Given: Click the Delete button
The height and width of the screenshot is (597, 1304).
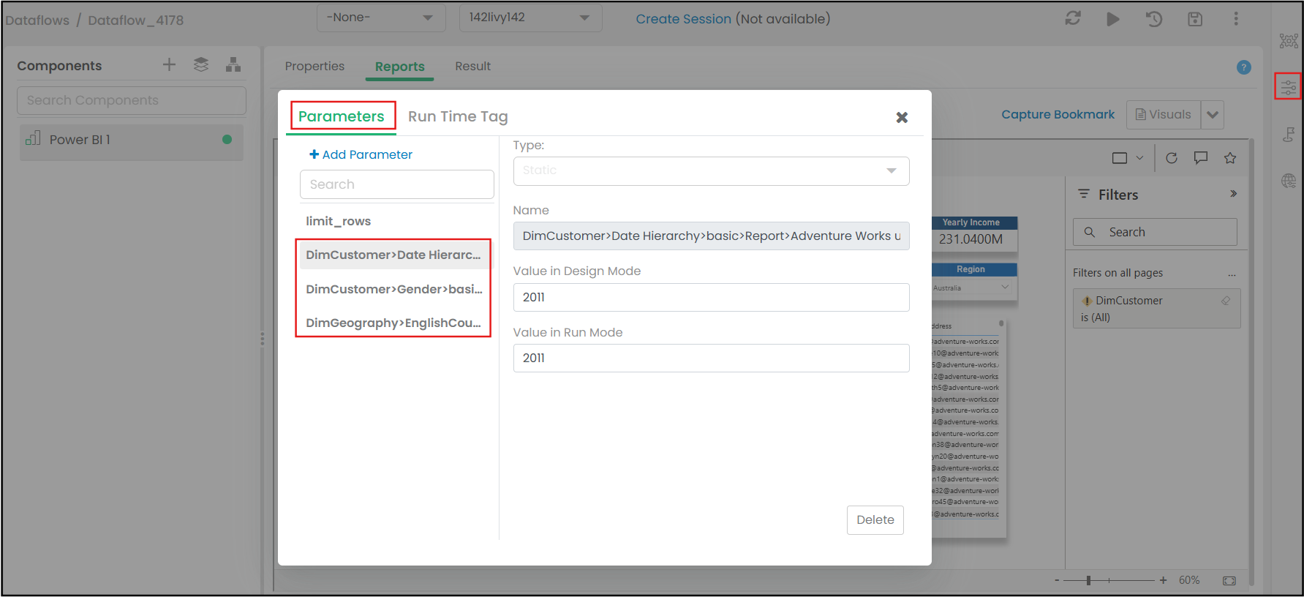Looking at the screenshot, I should coord(875,519).
